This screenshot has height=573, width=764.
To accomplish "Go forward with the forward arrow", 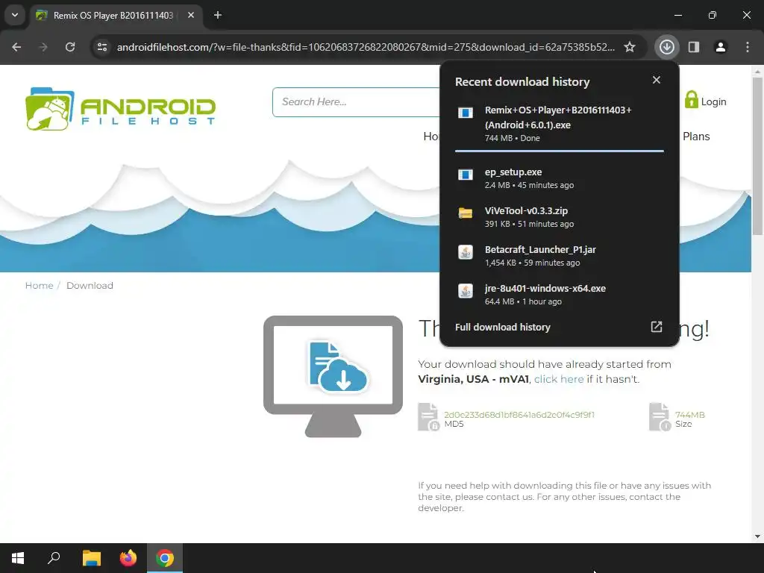I will 43,47.
